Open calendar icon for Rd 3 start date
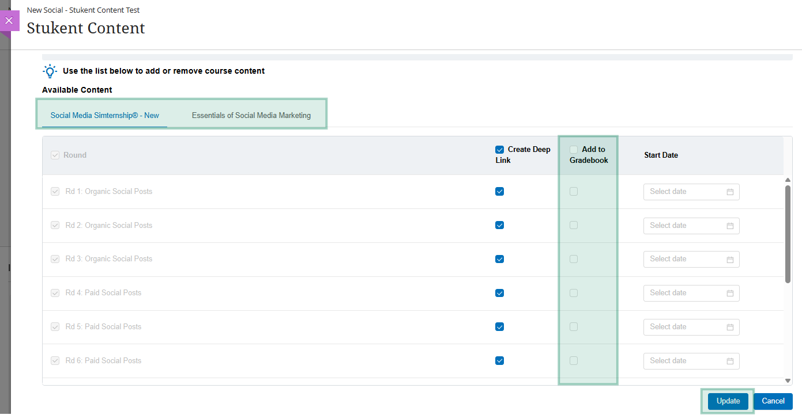 pos(730,259)
